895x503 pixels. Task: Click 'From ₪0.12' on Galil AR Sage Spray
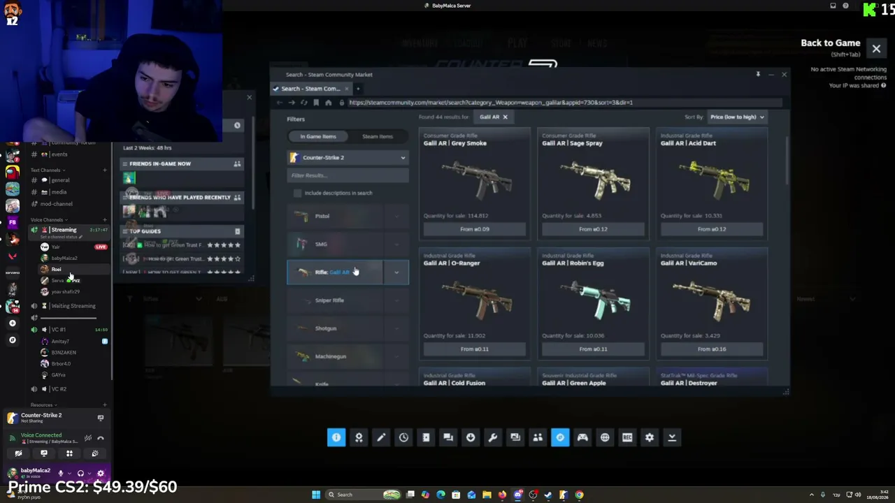593,229
